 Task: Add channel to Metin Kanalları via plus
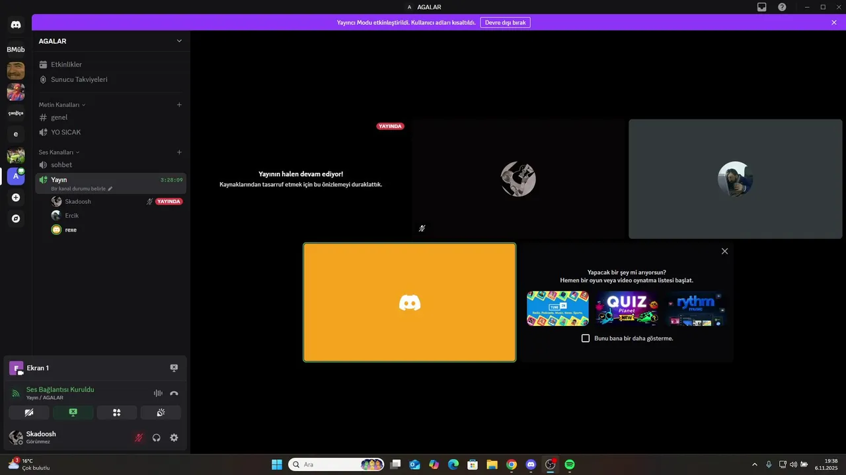tap(179, 105)
